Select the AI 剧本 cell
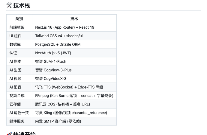The height and width of the screenshot is (135, 207). click(x=19, y=61)
